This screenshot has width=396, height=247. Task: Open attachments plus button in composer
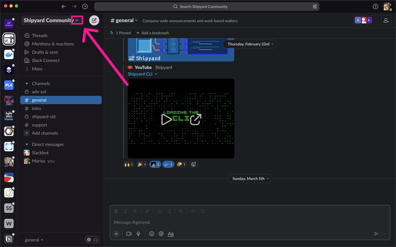click(x=116, y=234)
